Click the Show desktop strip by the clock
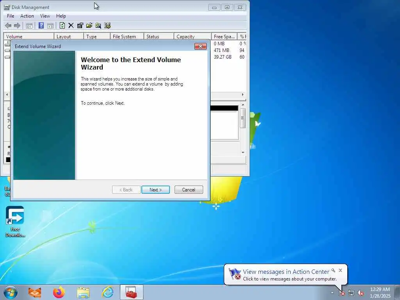Viewport: 400px width, 300px height. tap(397, 293)
